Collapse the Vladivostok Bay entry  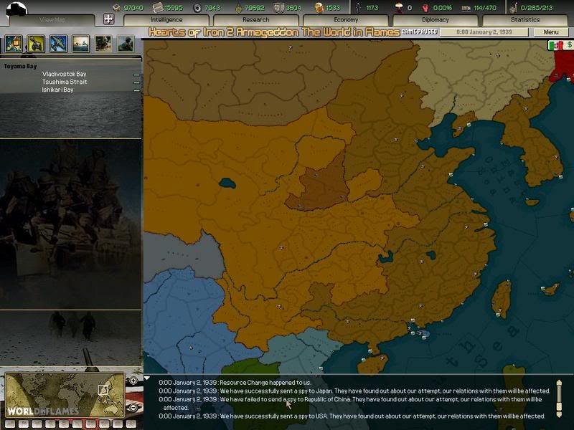pyautogui.click(x=136, y=75)
